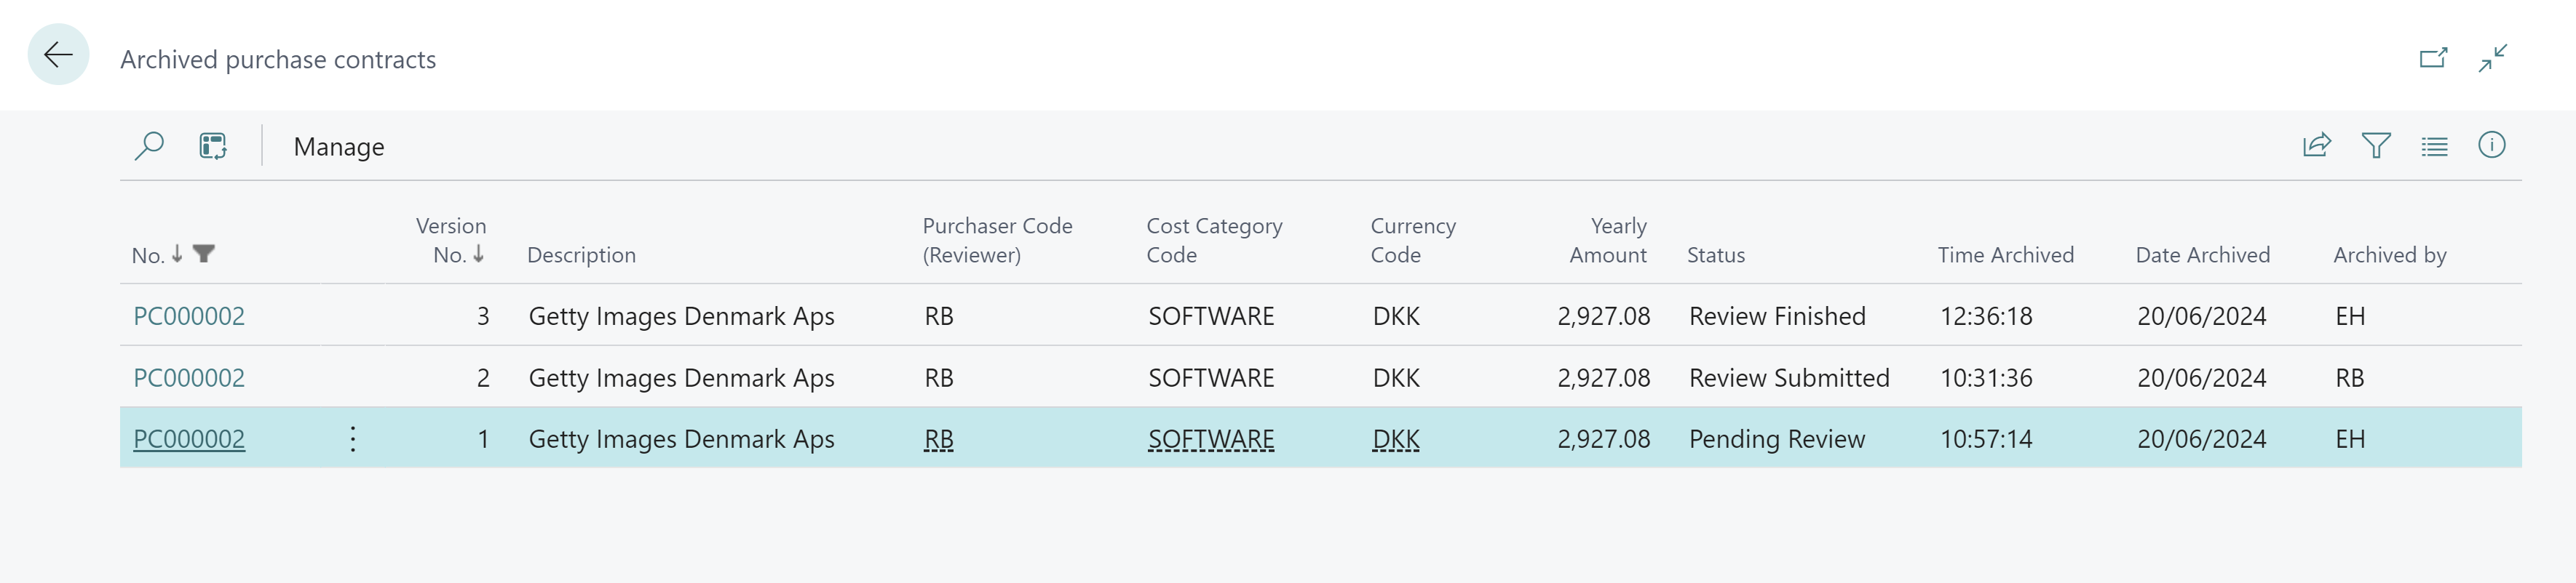Click the filter funnel on No. column
The width and height of the screenshot is (2576, 583).
click(204, 254)
